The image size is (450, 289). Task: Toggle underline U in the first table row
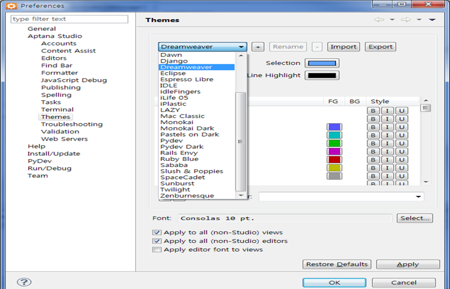(402, 111)
